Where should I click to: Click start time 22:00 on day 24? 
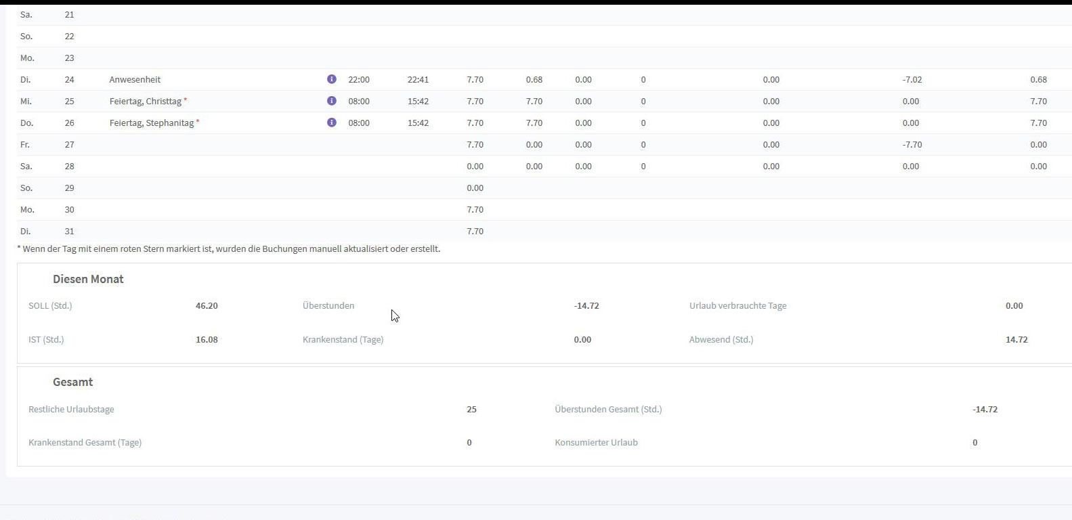(x=358, y=79)
